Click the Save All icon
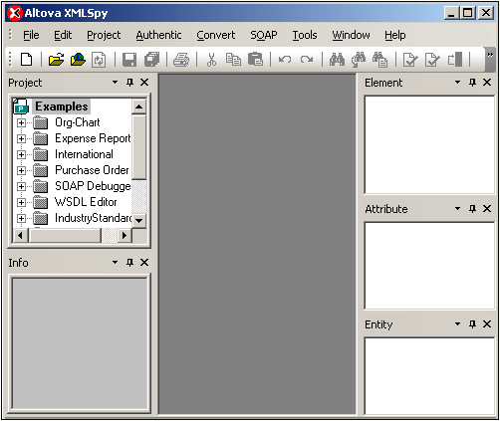This screenshot has height=421, width=500. point(151,60)
